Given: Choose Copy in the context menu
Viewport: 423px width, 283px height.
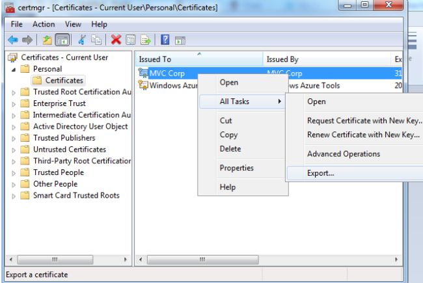Looking at the screenshot, I should coord(243,135).
